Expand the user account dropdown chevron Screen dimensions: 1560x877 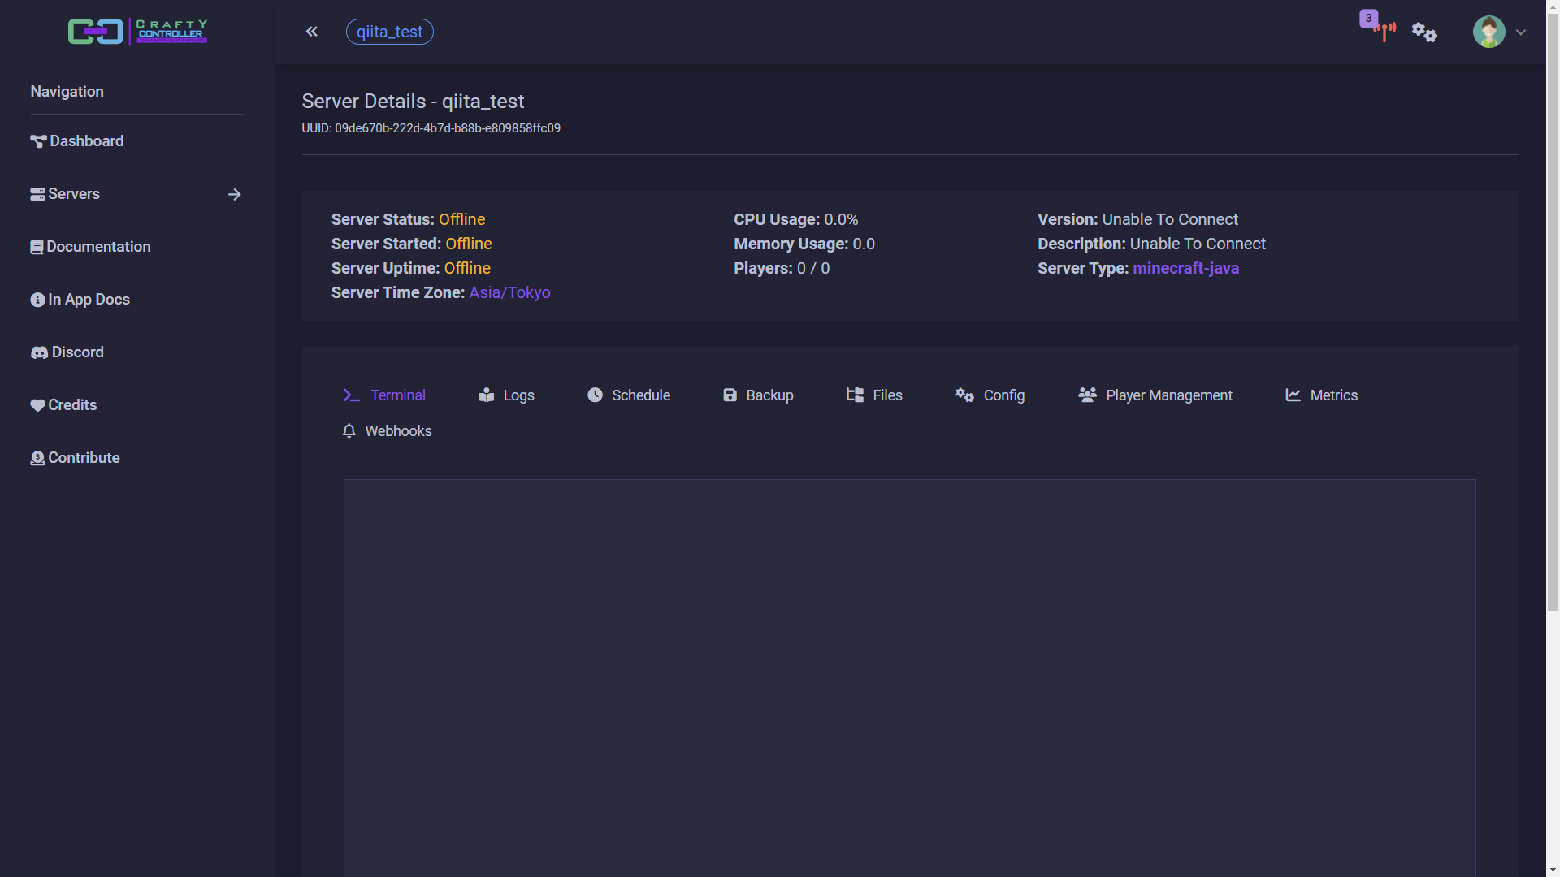[x=1521, y=32]
